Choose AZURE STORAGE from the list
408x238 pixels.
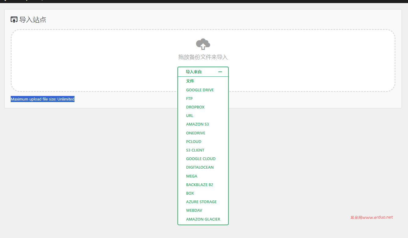click(201, 202)
